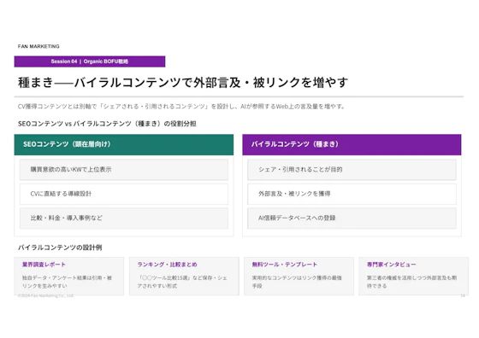Click the ランキング・比較まとめ card title

tap(167, 265)
